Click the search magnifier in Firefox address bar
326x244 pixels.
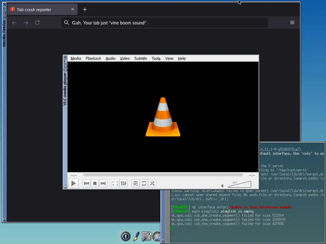(67, 23)
